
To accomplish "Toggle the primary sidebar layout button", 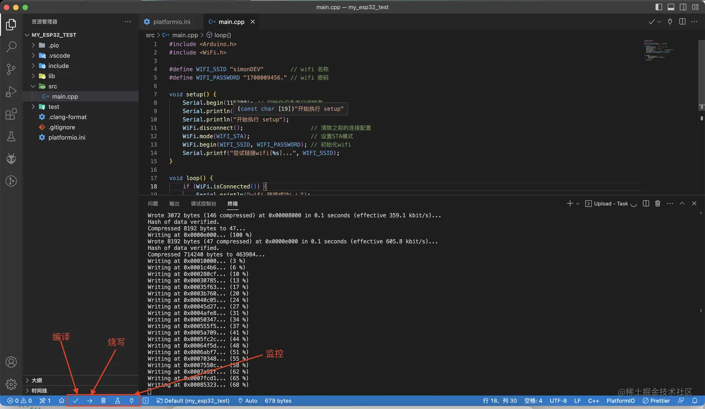I will [659, 7].
